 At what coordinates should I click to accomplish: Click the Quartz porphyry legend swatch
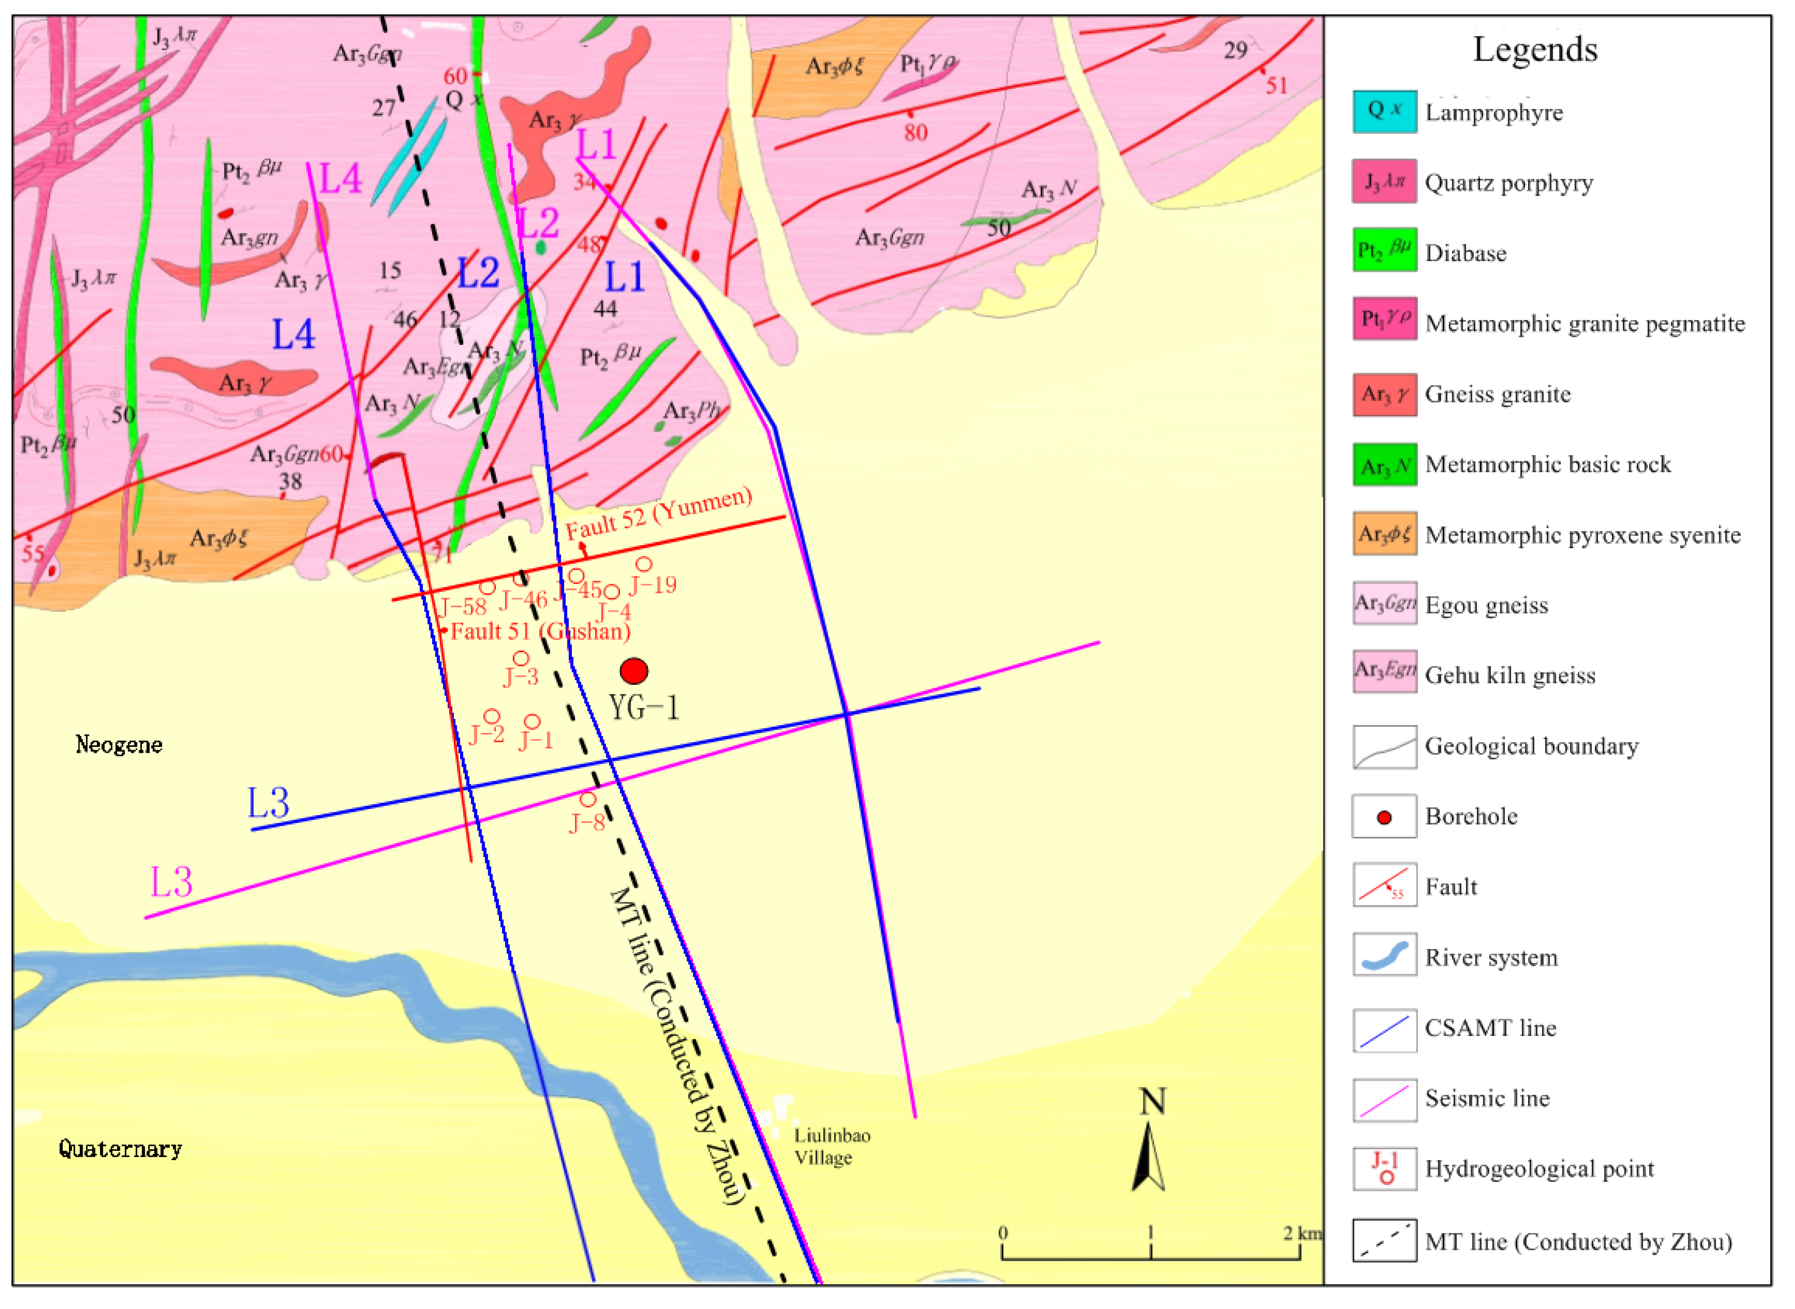coord(1384,182)
